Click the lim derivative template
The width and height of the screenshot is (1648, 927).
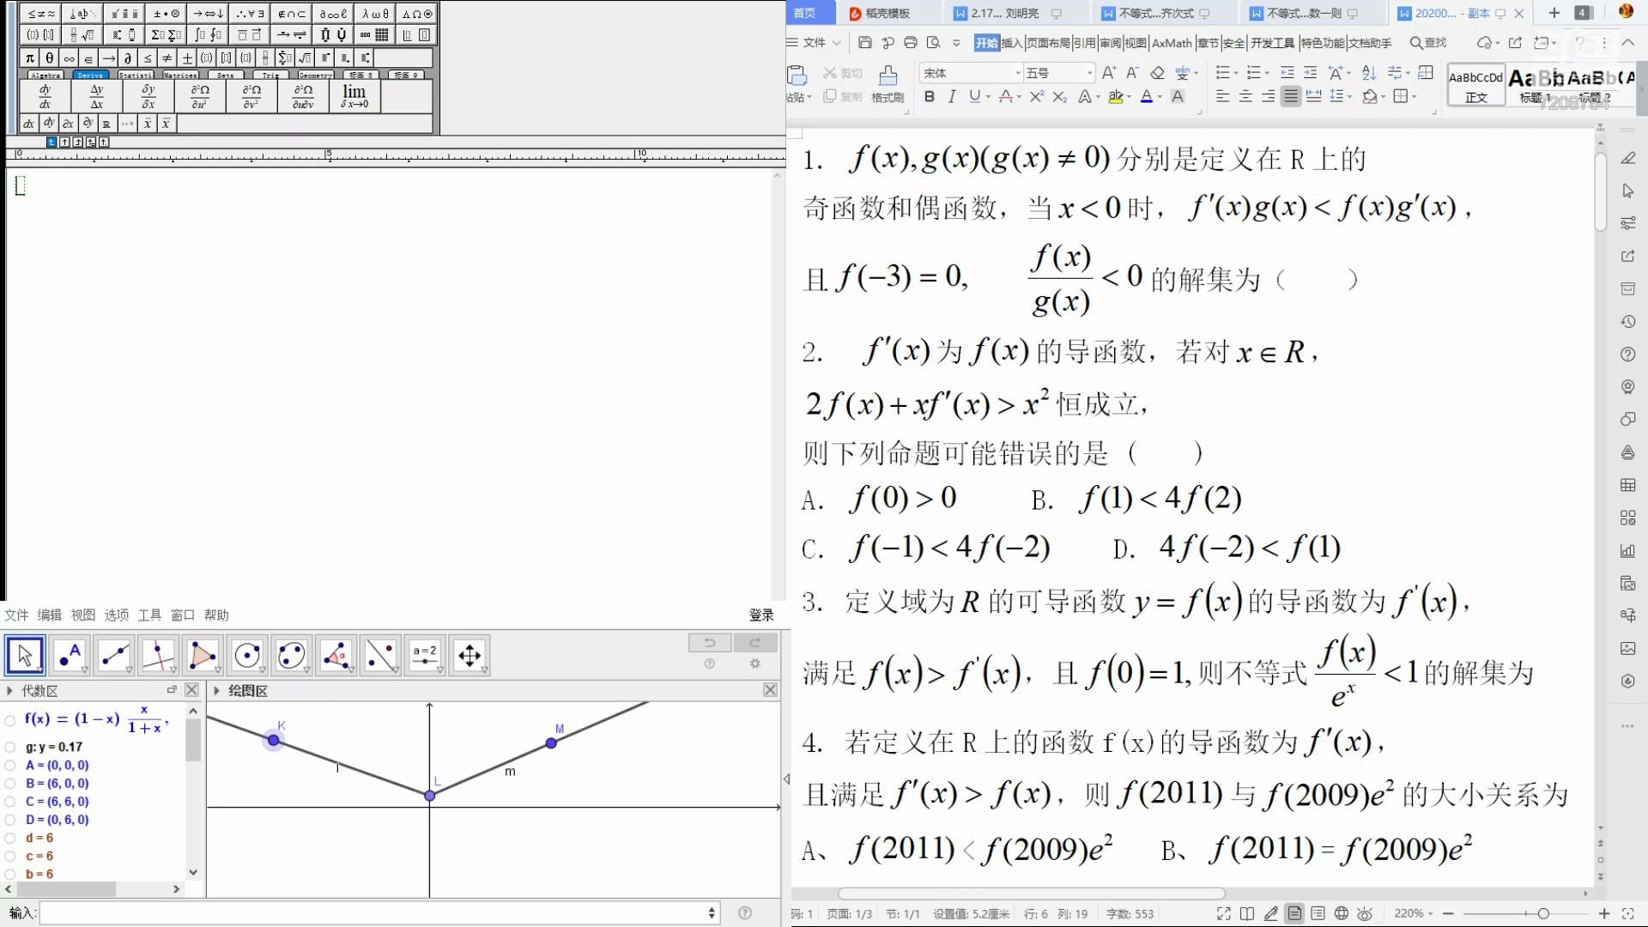(354, 96)
